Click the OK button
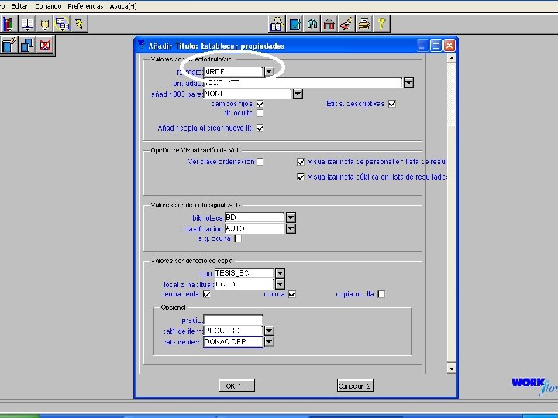Viewport: 558px width, 418px height. (x=236, y=385)
